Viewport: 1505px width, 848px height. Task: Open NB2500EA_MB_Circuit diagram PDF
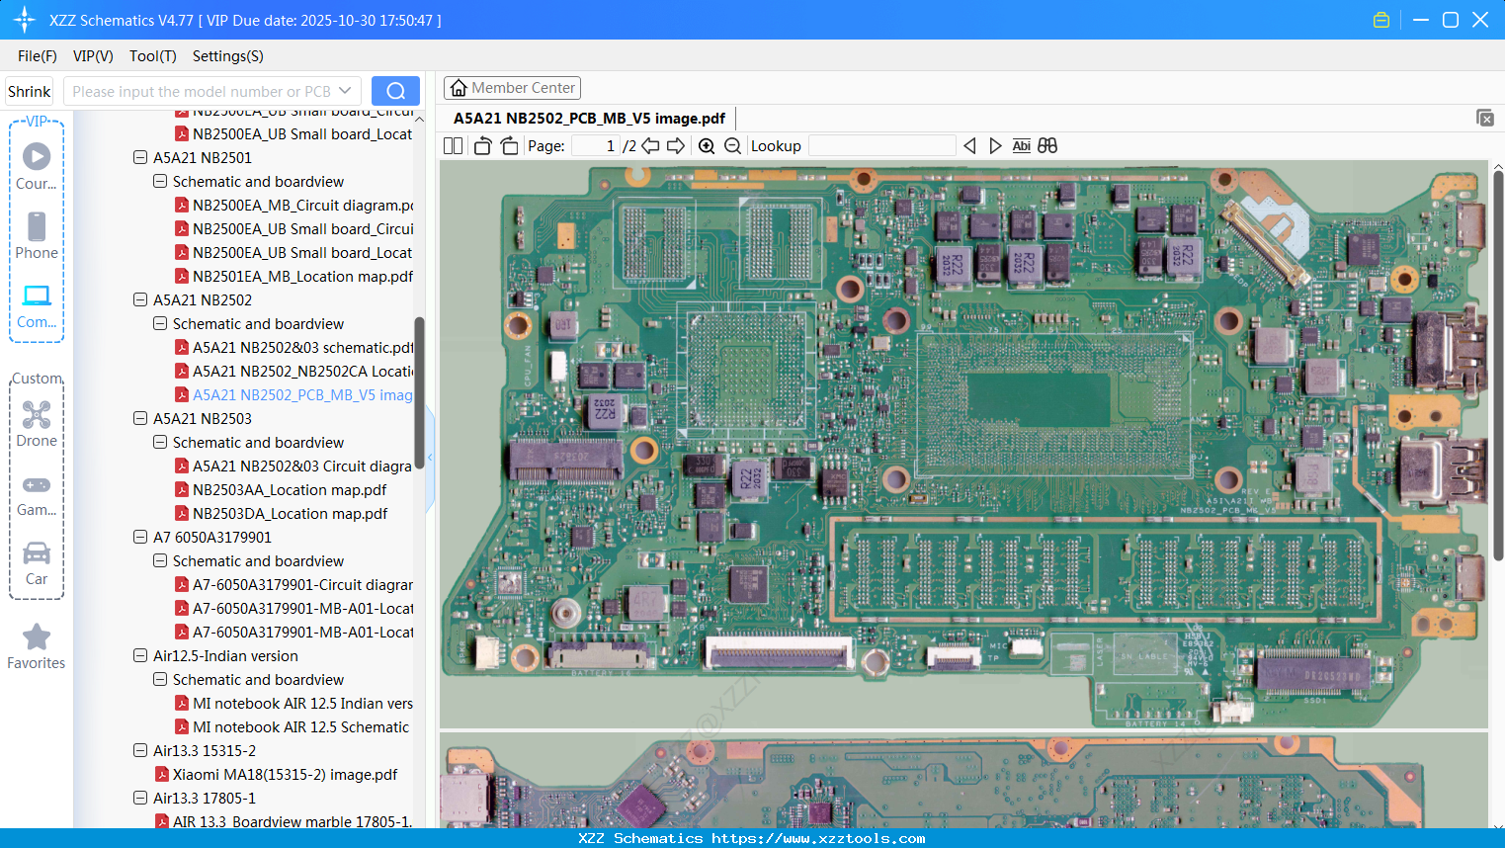coord(294,206)
